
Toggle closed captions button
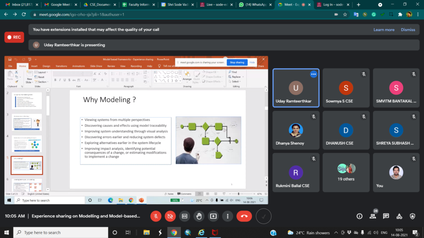point(185,216)
